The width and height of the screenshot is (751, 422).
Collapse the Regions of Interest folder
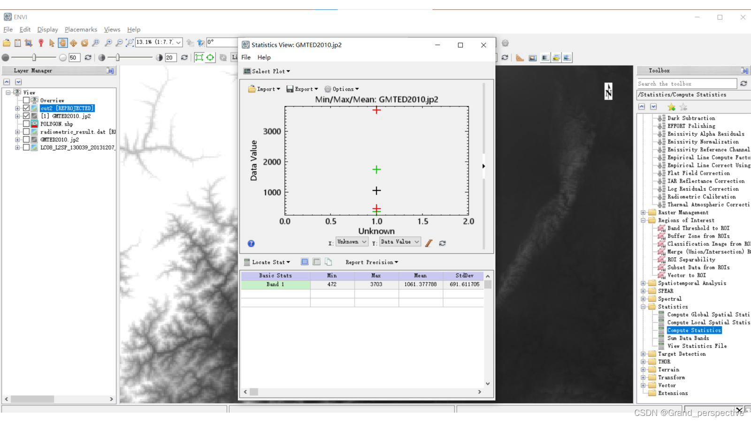tap(644, 220)
